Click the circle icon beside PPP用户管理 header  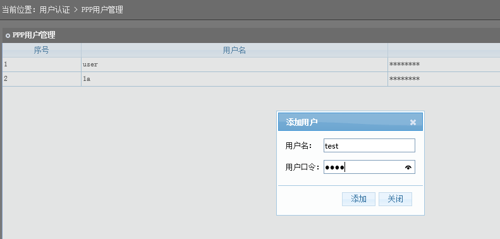(x=8, y=36)
